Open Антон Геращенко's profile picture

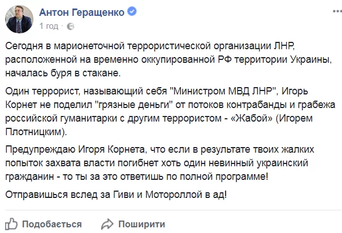(19, 19)
